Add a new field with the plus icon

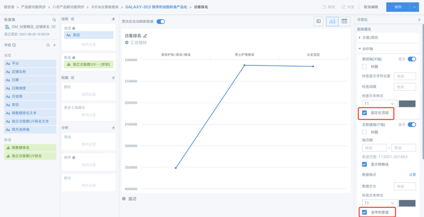coord(54,45)
